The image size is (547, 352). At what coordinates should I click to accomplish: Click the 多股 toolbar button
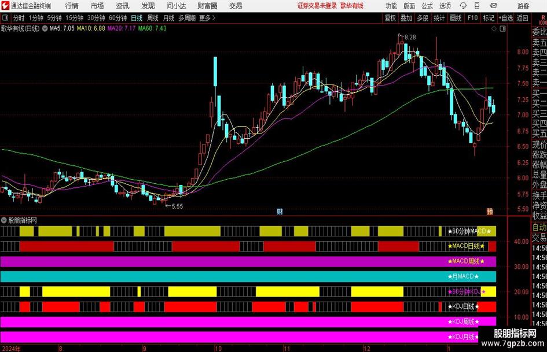coord(423,18)
